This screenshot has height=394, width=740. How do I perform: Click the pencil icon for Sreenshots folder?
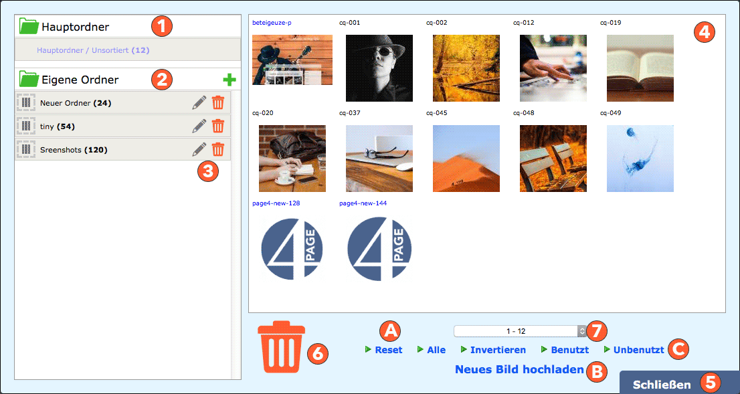click(x=199, y=149)
